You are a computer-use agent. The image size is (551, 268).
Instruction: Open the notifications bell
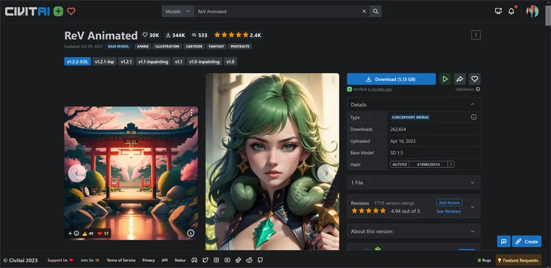511,11
